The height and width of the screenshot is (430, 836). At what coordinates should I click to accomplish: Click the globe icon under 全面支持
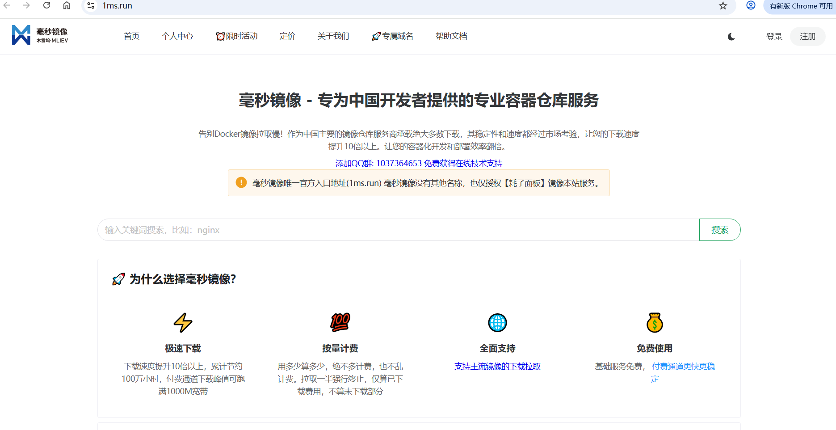coord(497,323)
